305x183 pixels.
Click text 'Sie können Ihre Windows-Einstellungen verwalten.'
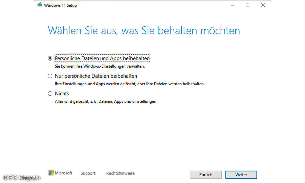pos(100,66)
